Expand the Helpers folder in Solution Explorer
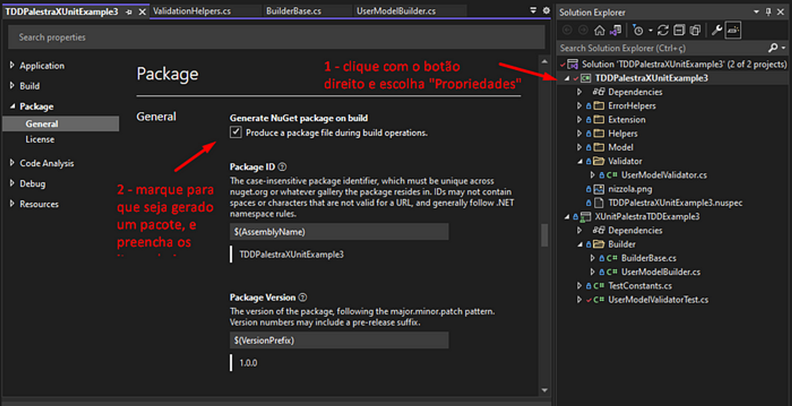The image size is (792, 406). point(579,133)
